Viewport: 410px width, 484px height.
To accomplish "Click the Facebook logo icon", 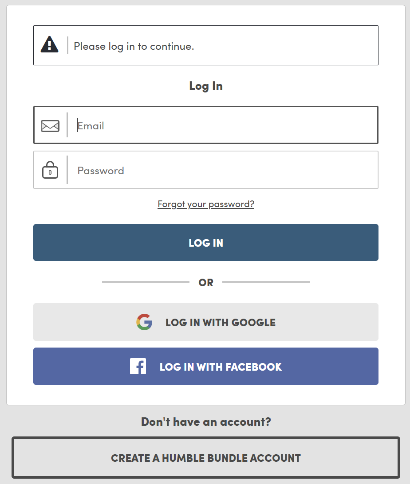I will click(138, 367).
